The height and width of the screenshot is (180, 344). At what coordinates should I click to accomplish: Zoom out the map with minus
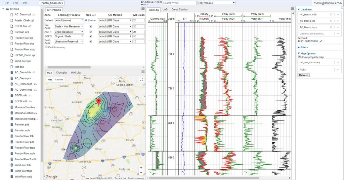point(141,173)
